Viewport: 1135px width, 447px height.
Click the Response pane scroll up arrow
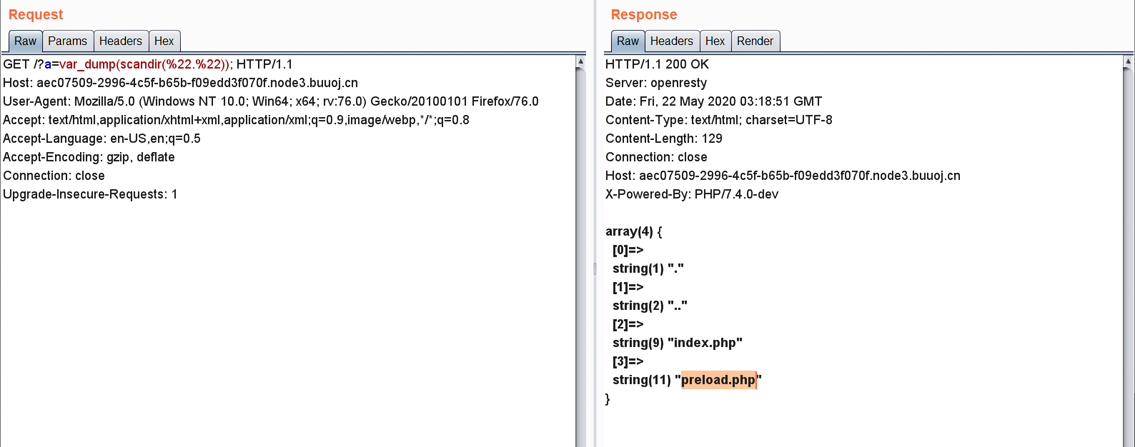1129,61
